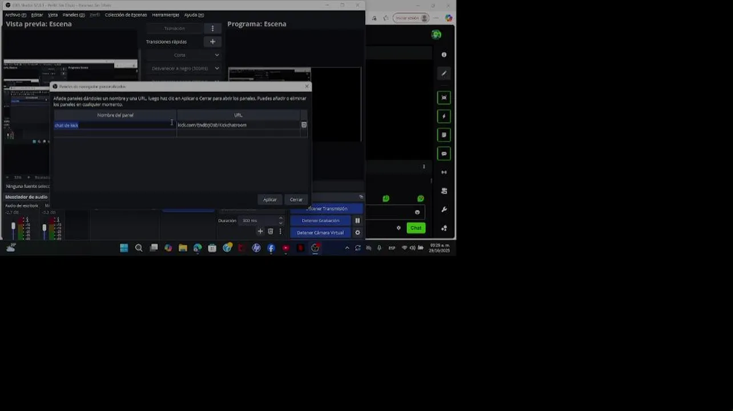Open chat three-dot menu in Kick window
Image resolution: width=733 pixels, height=411 pixels.
tap(424, 167)
